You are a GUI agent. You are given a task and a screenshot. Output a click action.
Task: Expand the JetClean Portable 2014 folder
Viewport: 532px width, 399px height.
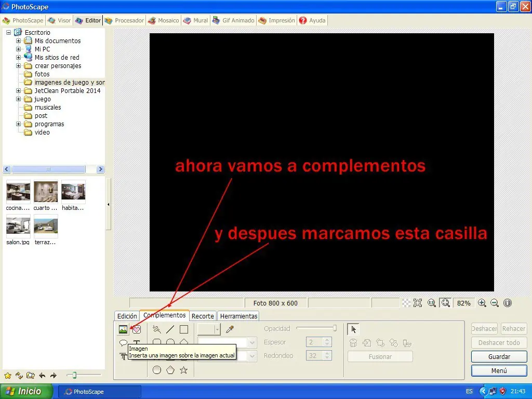(x=18, y=90)
